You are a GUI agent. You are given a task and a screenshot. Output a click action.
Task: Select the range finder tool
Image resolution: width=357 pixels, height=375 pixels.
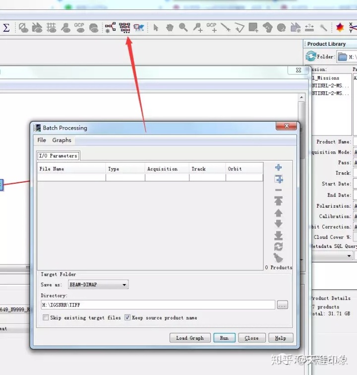pyautogui.click(x=309, y=28)
